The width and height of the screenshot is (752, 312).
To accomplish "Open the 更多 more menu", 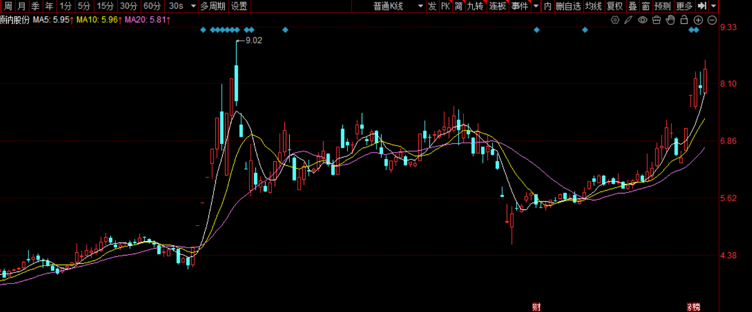I will coord(684,6).
